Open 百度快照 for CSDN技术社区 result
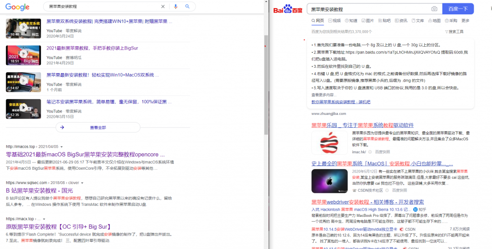 pyautogui.click(x=399, y=190)
